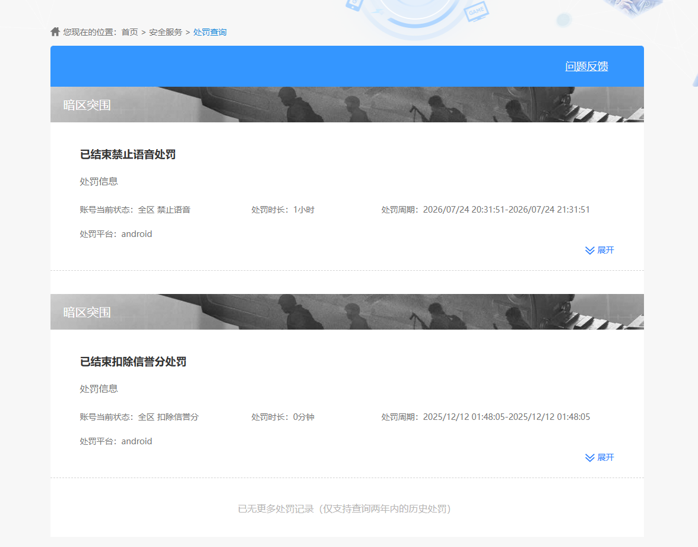The height and width of the screenshot is (547, 698).
Task: Click the second 暗区突围 game banner
Action: (x=347, y=312)
